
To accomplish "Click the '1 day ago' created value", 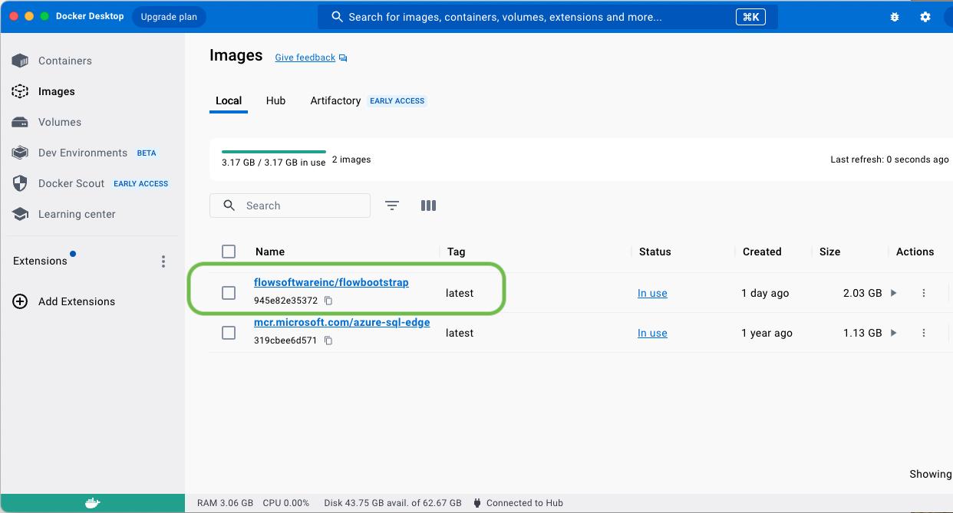I will point(765,293).
